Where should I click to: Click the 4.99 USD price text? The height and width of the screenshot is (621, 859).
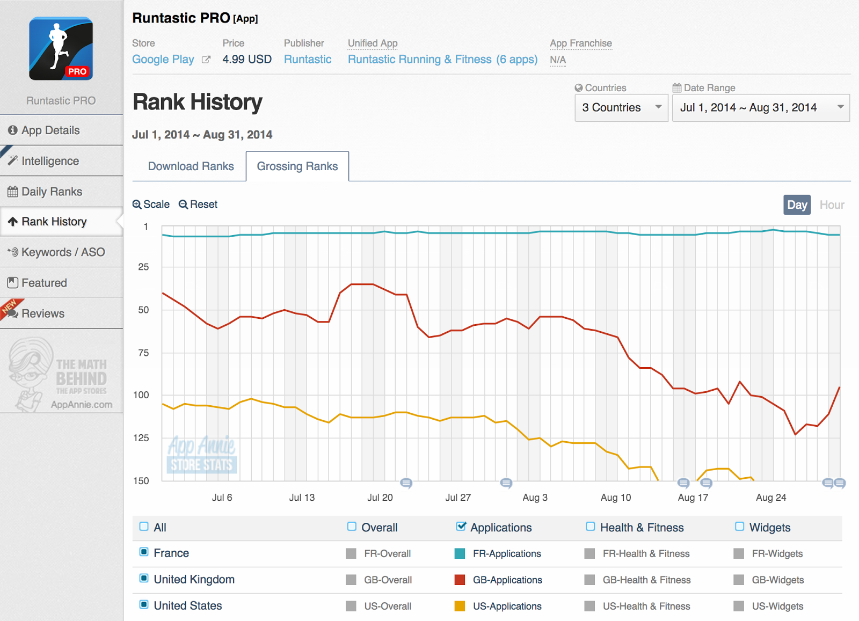pos(247,60)
